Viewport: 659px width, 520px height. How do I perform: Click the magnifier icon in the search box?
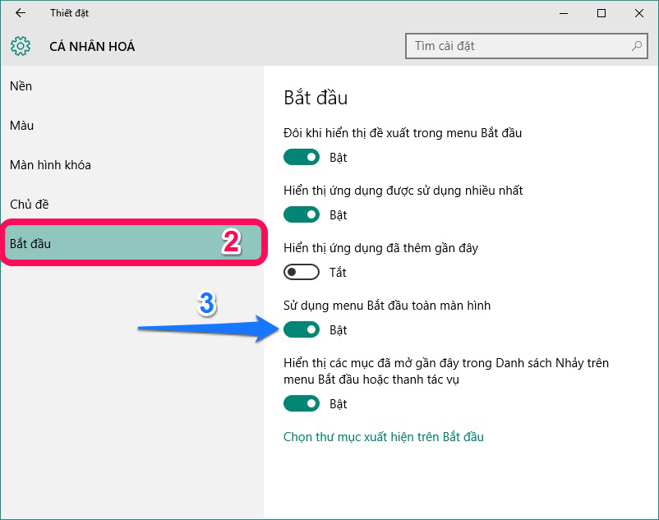click(635, 46)
